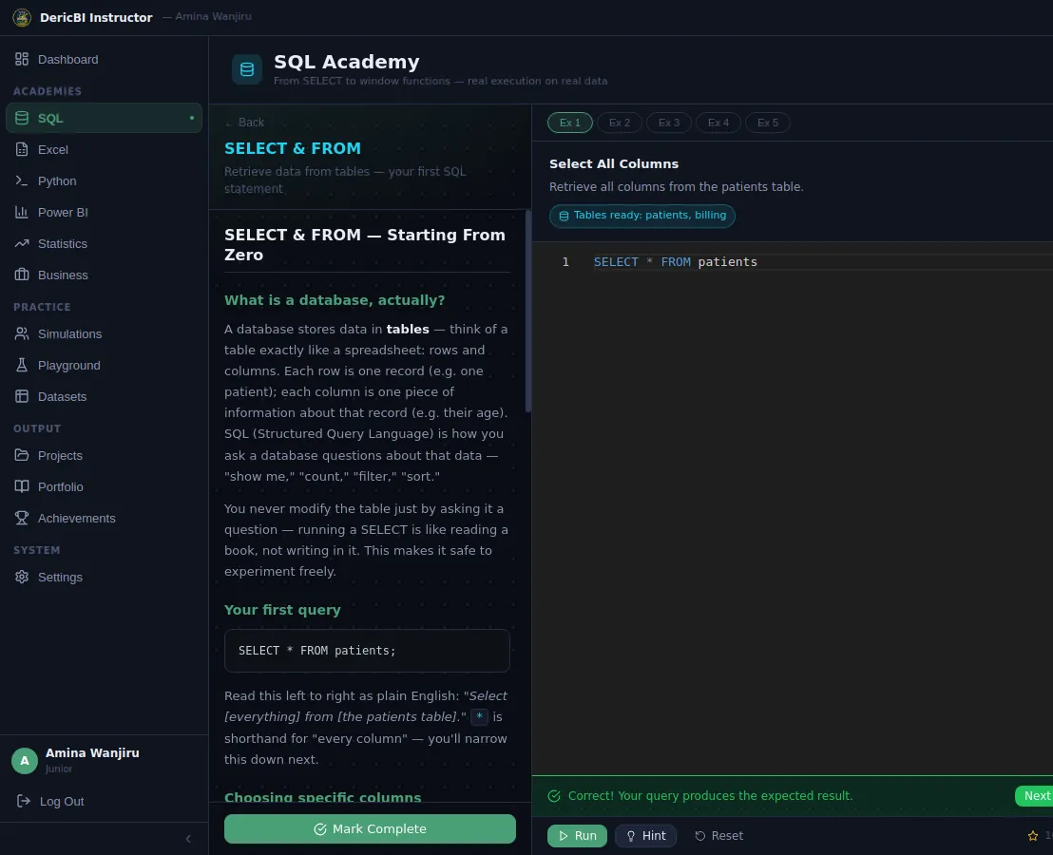Open Settings page

[104, 578]
